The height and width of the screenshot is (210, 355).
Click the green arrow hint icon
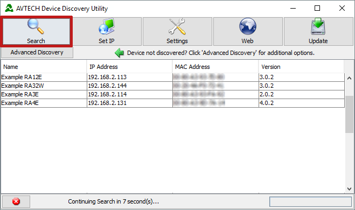coord(119,53)
